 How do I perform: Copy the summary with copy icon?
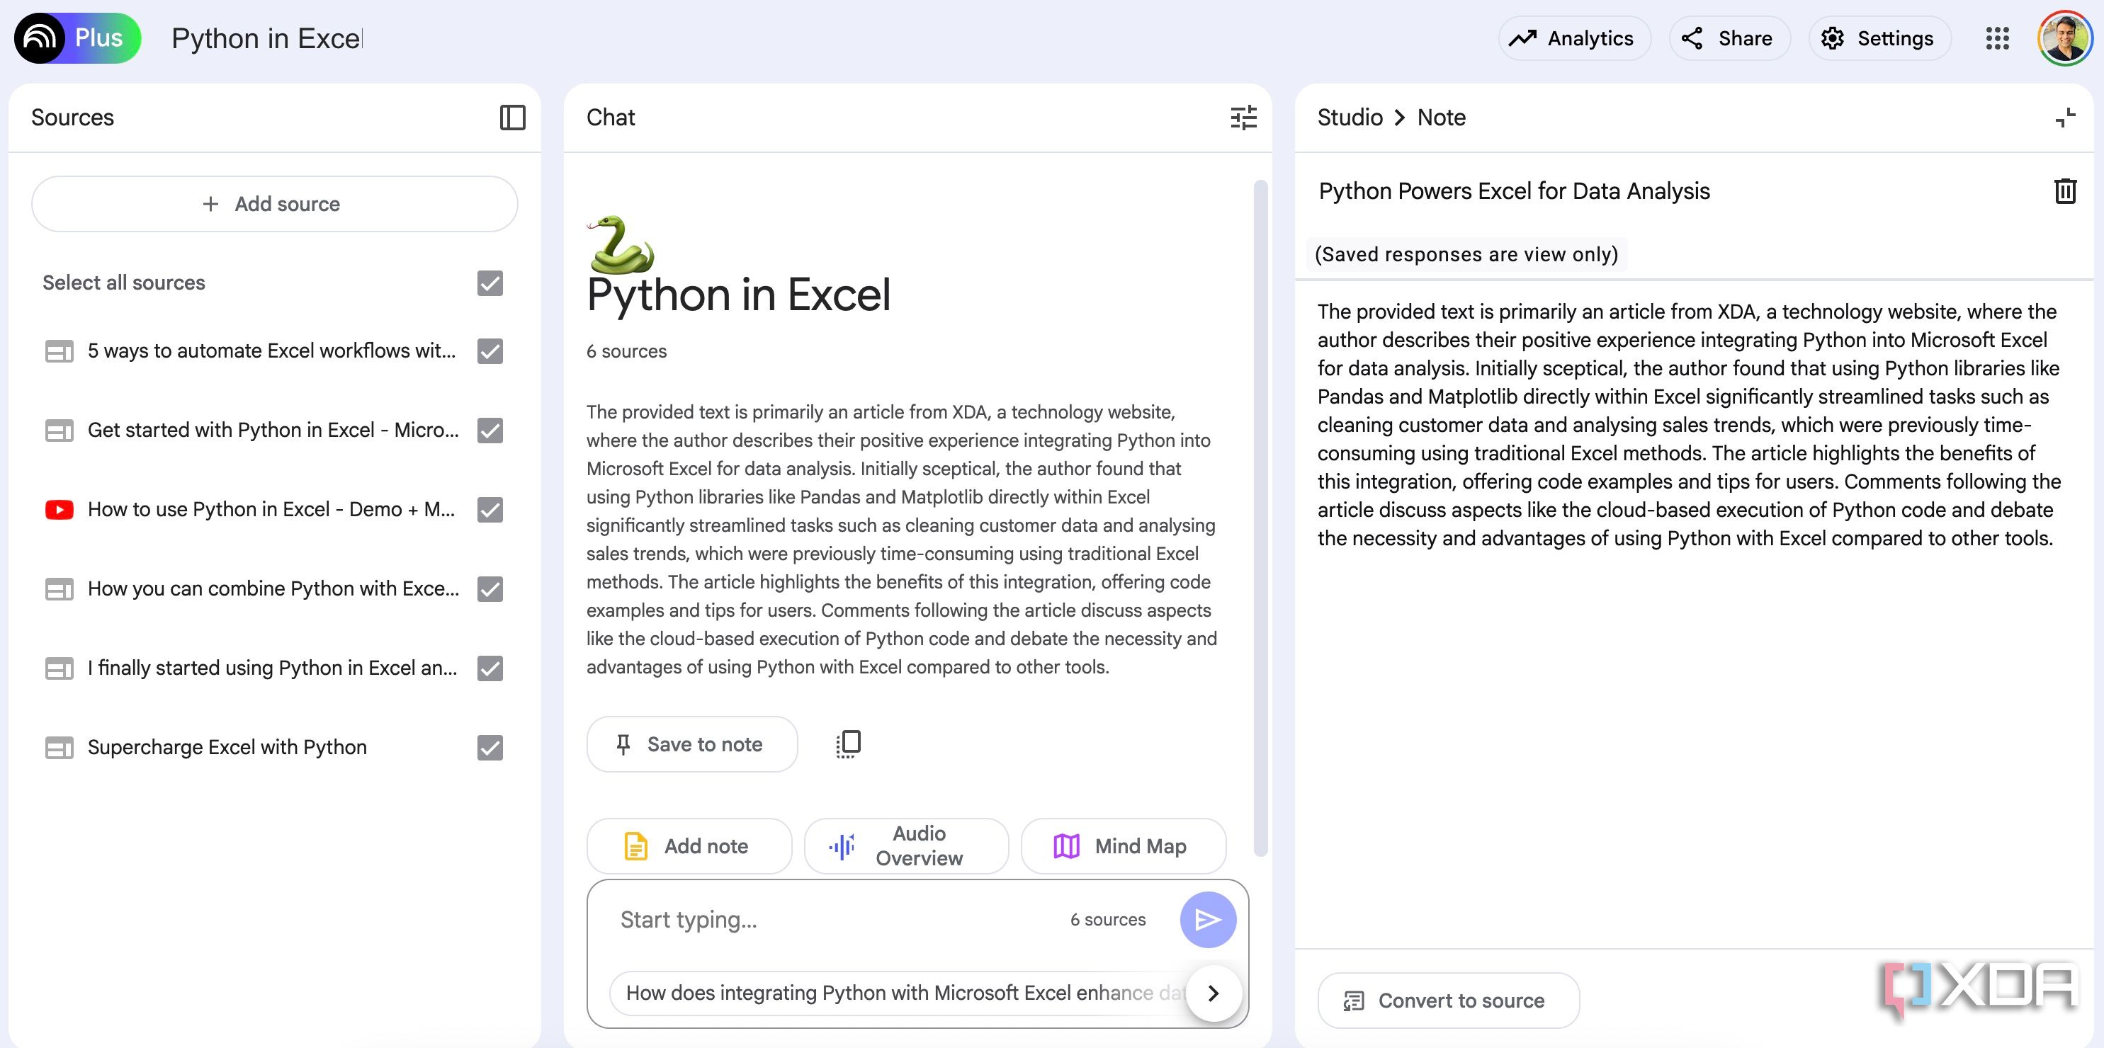pyautogui.click(x=848, y=744)
